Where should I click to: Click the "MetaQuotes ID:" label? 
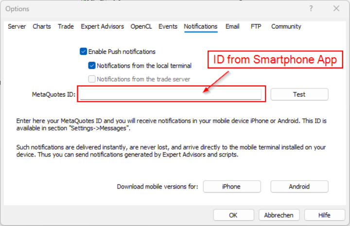pyautogui.click(x=53, y=95)
